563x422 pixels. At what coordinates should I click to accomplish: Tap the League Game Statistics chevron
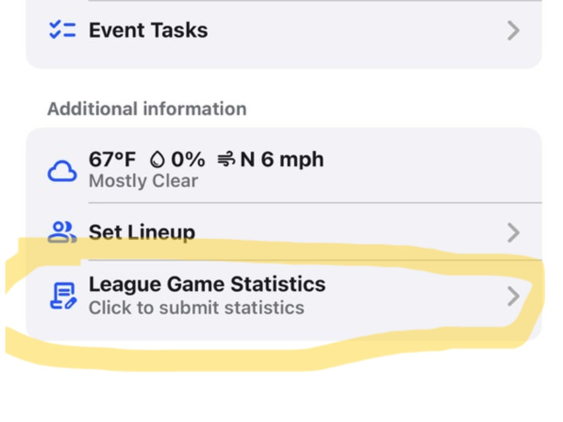(513, 296)
